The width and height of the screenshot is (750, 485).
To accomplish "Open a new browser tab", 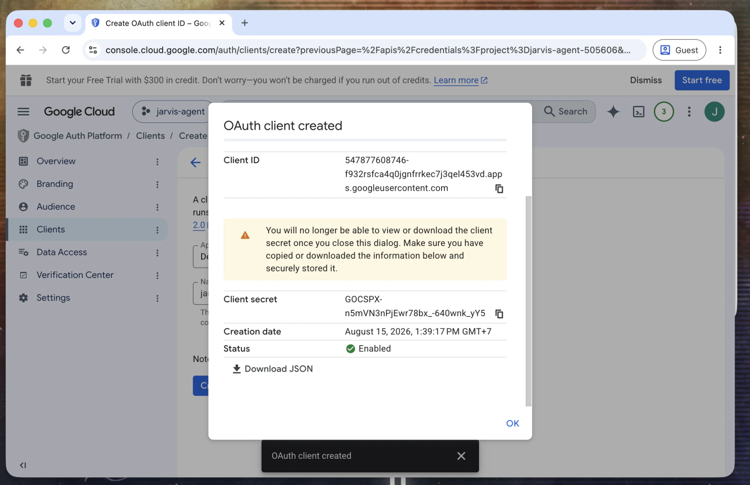I will coord(245,23).
